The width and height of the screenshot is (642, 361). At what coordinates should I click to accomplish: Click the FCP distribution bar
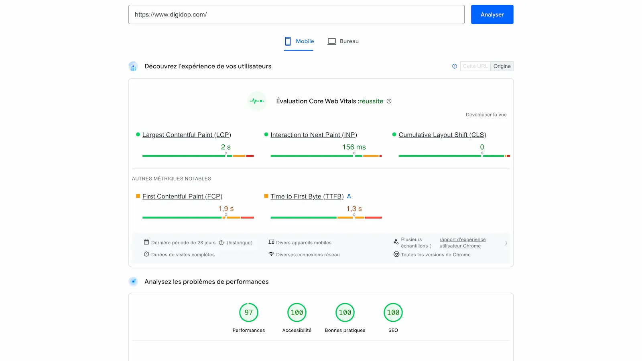198,217
